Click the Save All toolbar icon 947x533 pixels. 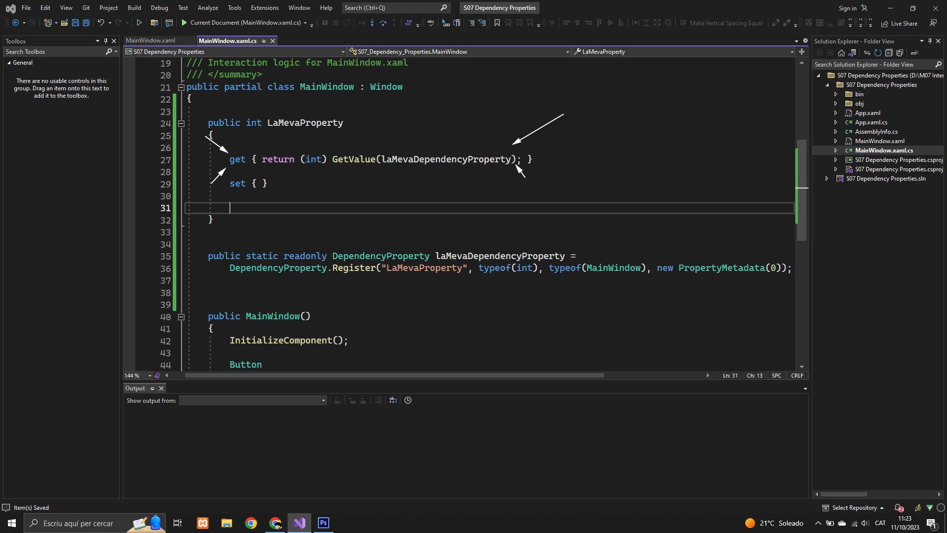click(x=86, y=23)
